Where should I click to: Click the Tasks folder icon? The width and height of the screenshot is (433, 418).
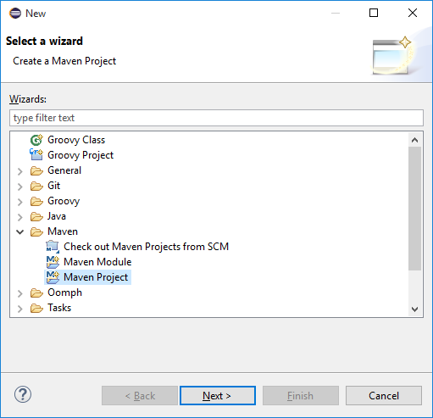pyautogui.click(x=36, y=308)
